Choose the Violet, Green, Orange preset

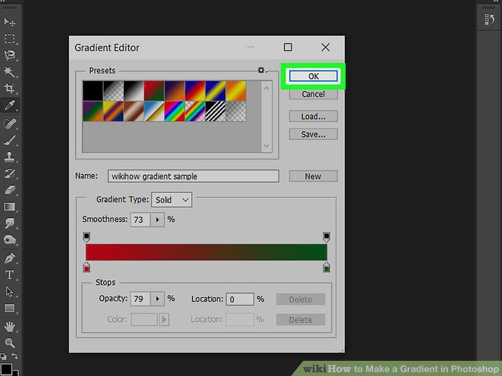click(x=93, y=112)
